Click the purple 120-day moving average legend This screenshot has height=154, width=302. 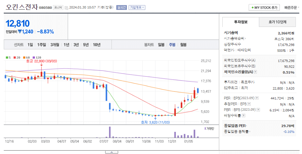point(37,58)
